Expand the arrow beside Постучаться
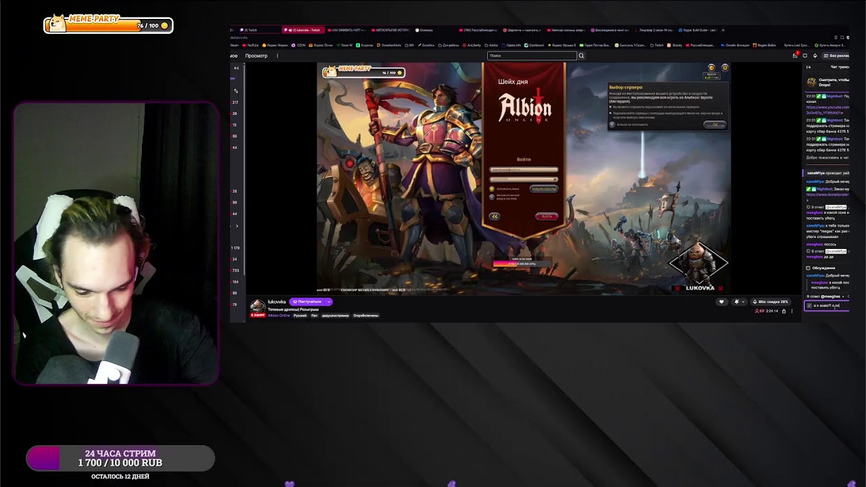The image size is (866, 487). 329,302
